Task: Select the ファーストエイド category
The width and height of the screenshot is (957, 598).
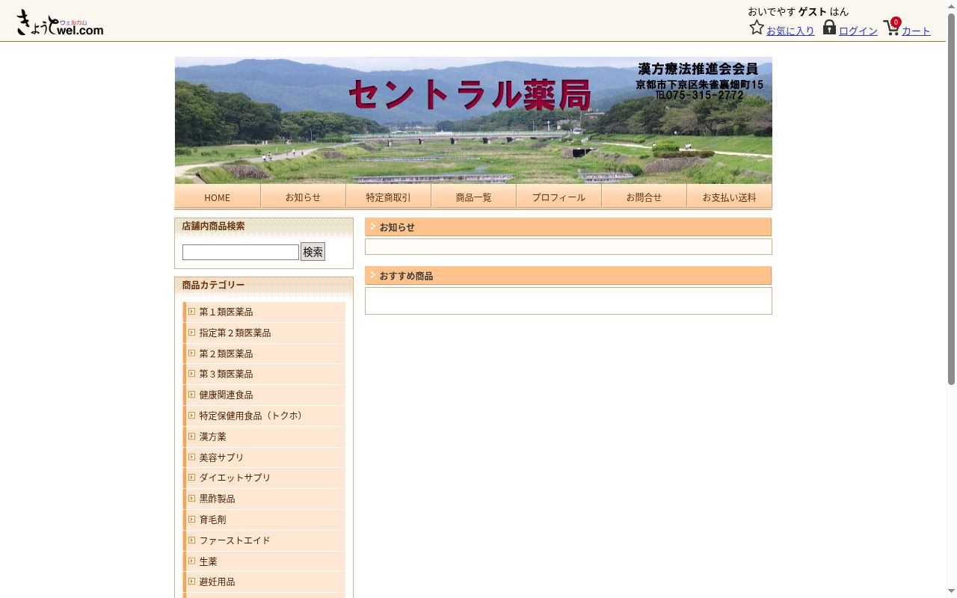Action: tap(264, 540)
